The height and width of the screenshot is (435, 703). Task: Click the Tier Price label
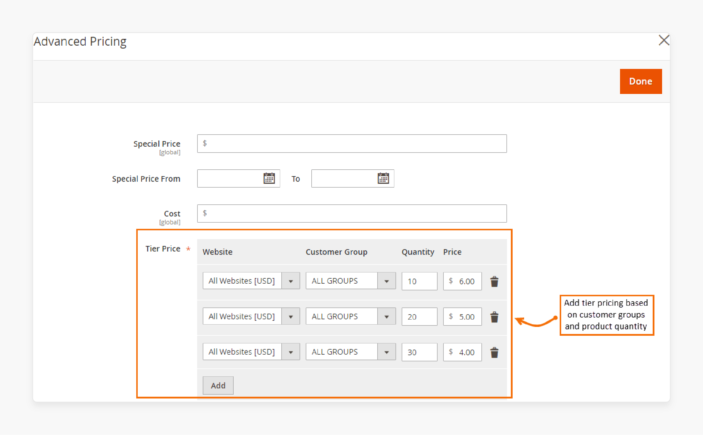coord(163,249)
